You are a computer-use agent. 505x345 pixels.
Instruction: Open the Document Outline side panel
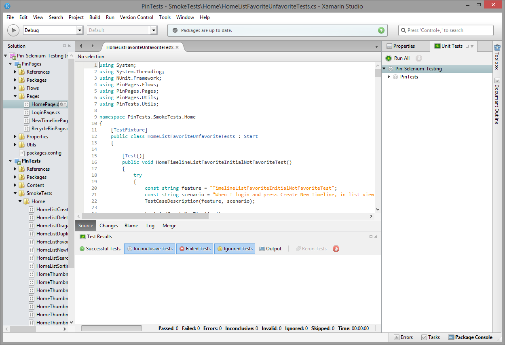pyautogui.click(x=497, y=102)
